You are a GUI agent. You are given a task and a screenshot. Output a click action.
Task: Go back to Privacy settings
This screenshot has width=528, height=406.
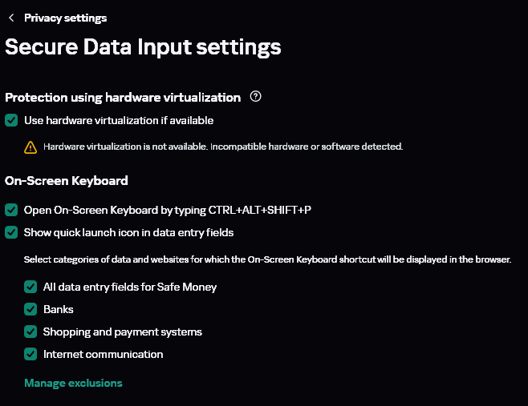pos(65,18)
